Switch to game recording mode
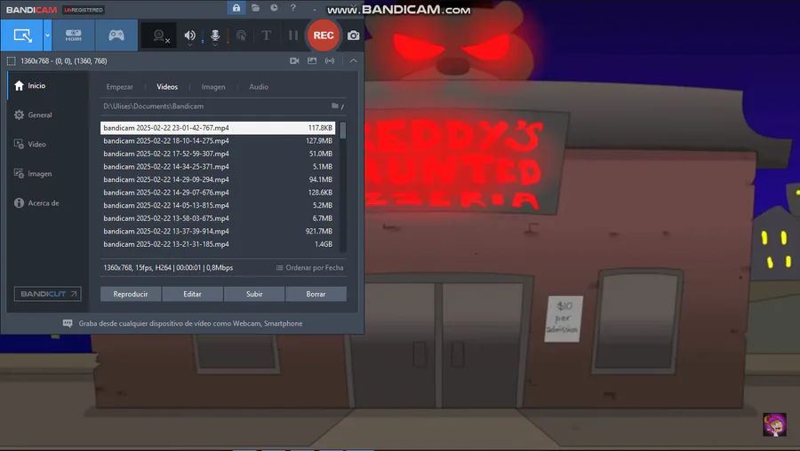The image size is (800, 451). (x=116, y=36)
